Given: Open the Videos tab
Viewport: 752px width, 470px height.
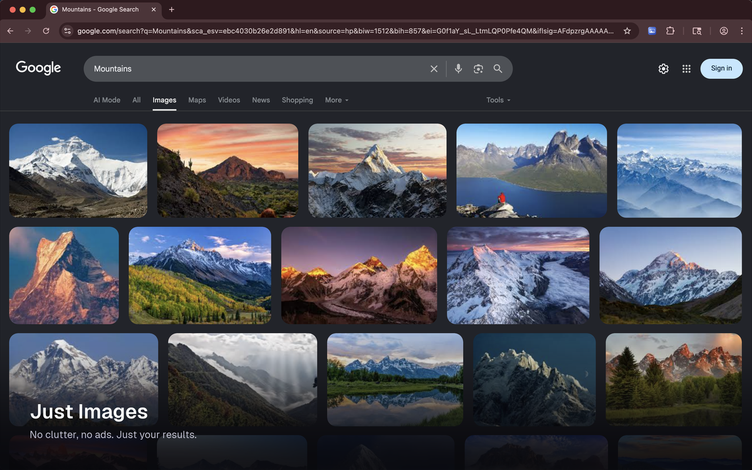Looking at the screenshot, I should [x=229, y=100].
